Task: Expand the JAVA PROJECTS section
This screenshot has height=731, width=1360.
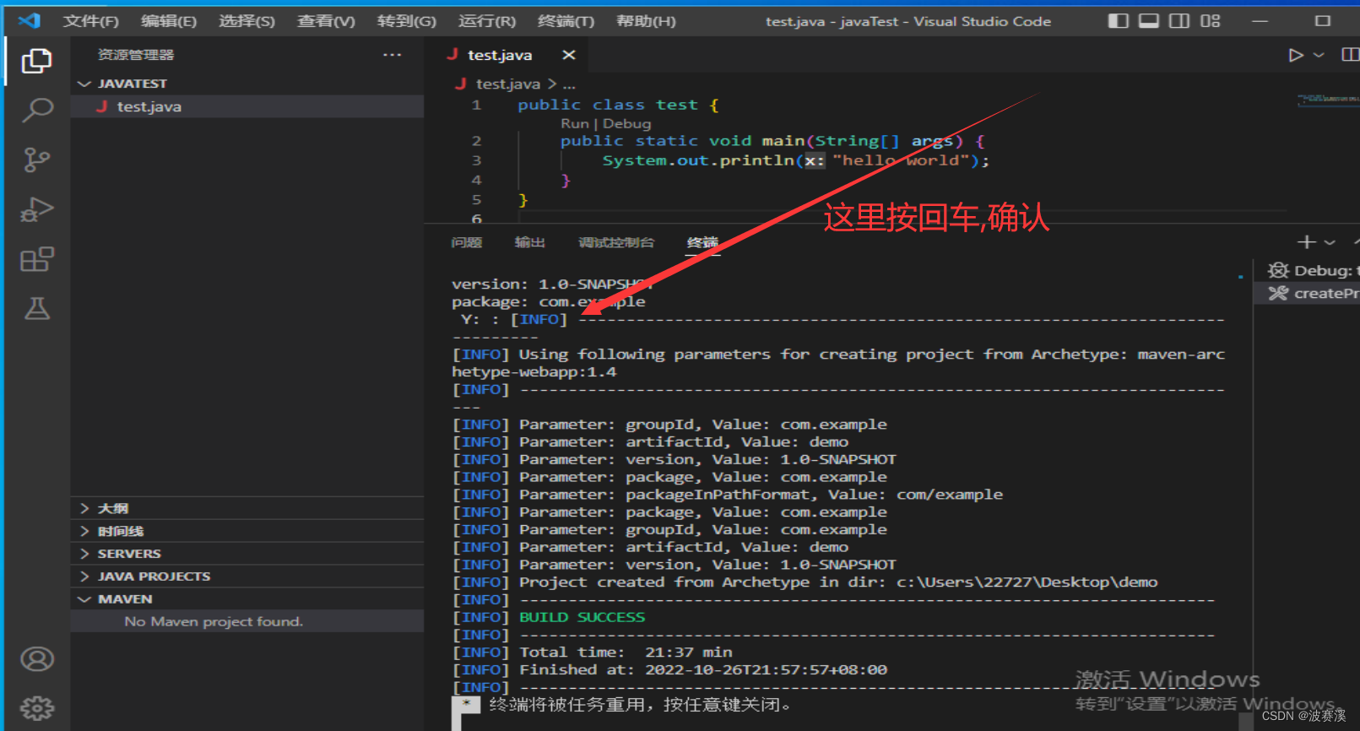Action: point(247,577)
